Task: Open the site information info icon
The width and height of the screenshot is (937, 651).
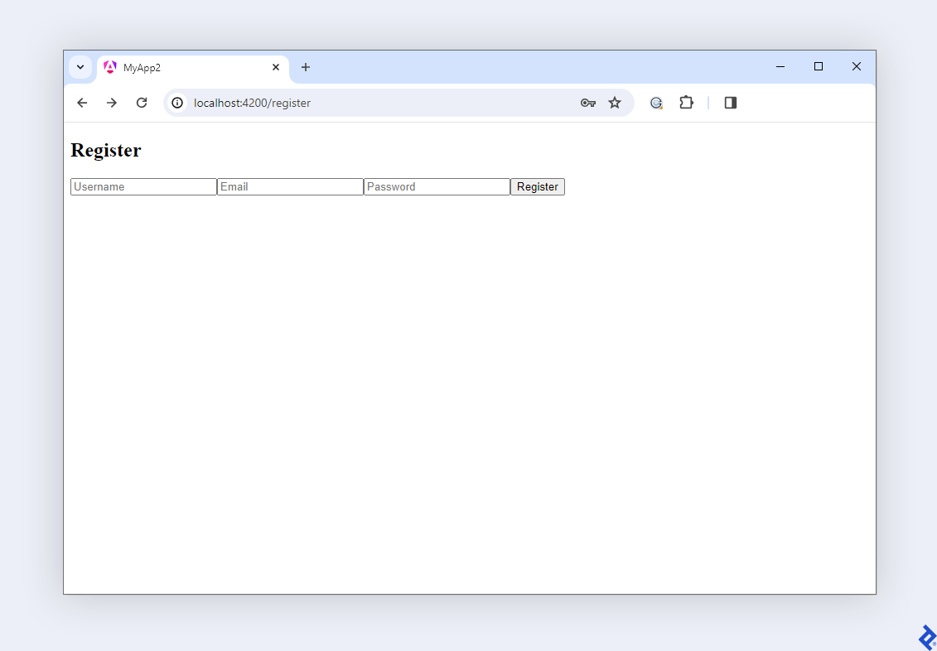Action: click(177, 103)
